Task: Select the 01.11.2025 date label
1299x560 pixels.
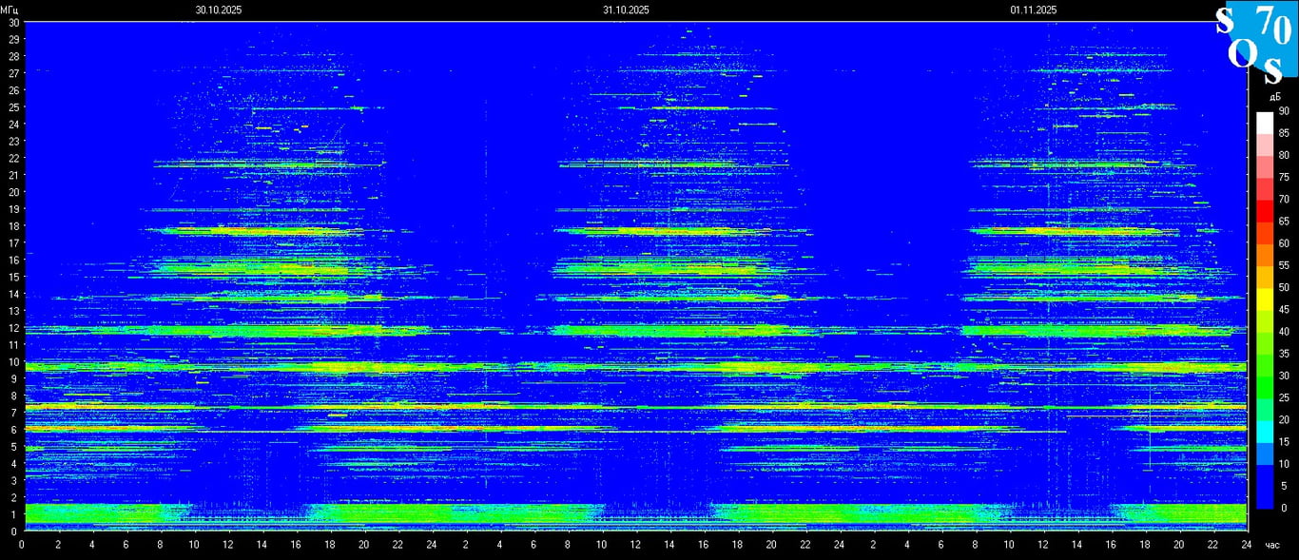Action: tap(1034, 10)
